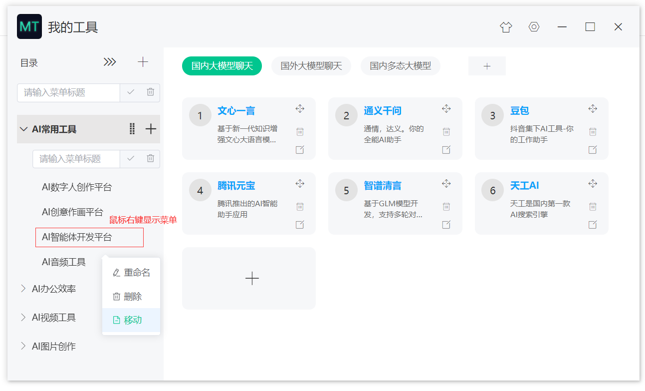Viewport: 645px width, 391px height.
Task: Delete top menu title input trash icon
Action: [150, 92]
